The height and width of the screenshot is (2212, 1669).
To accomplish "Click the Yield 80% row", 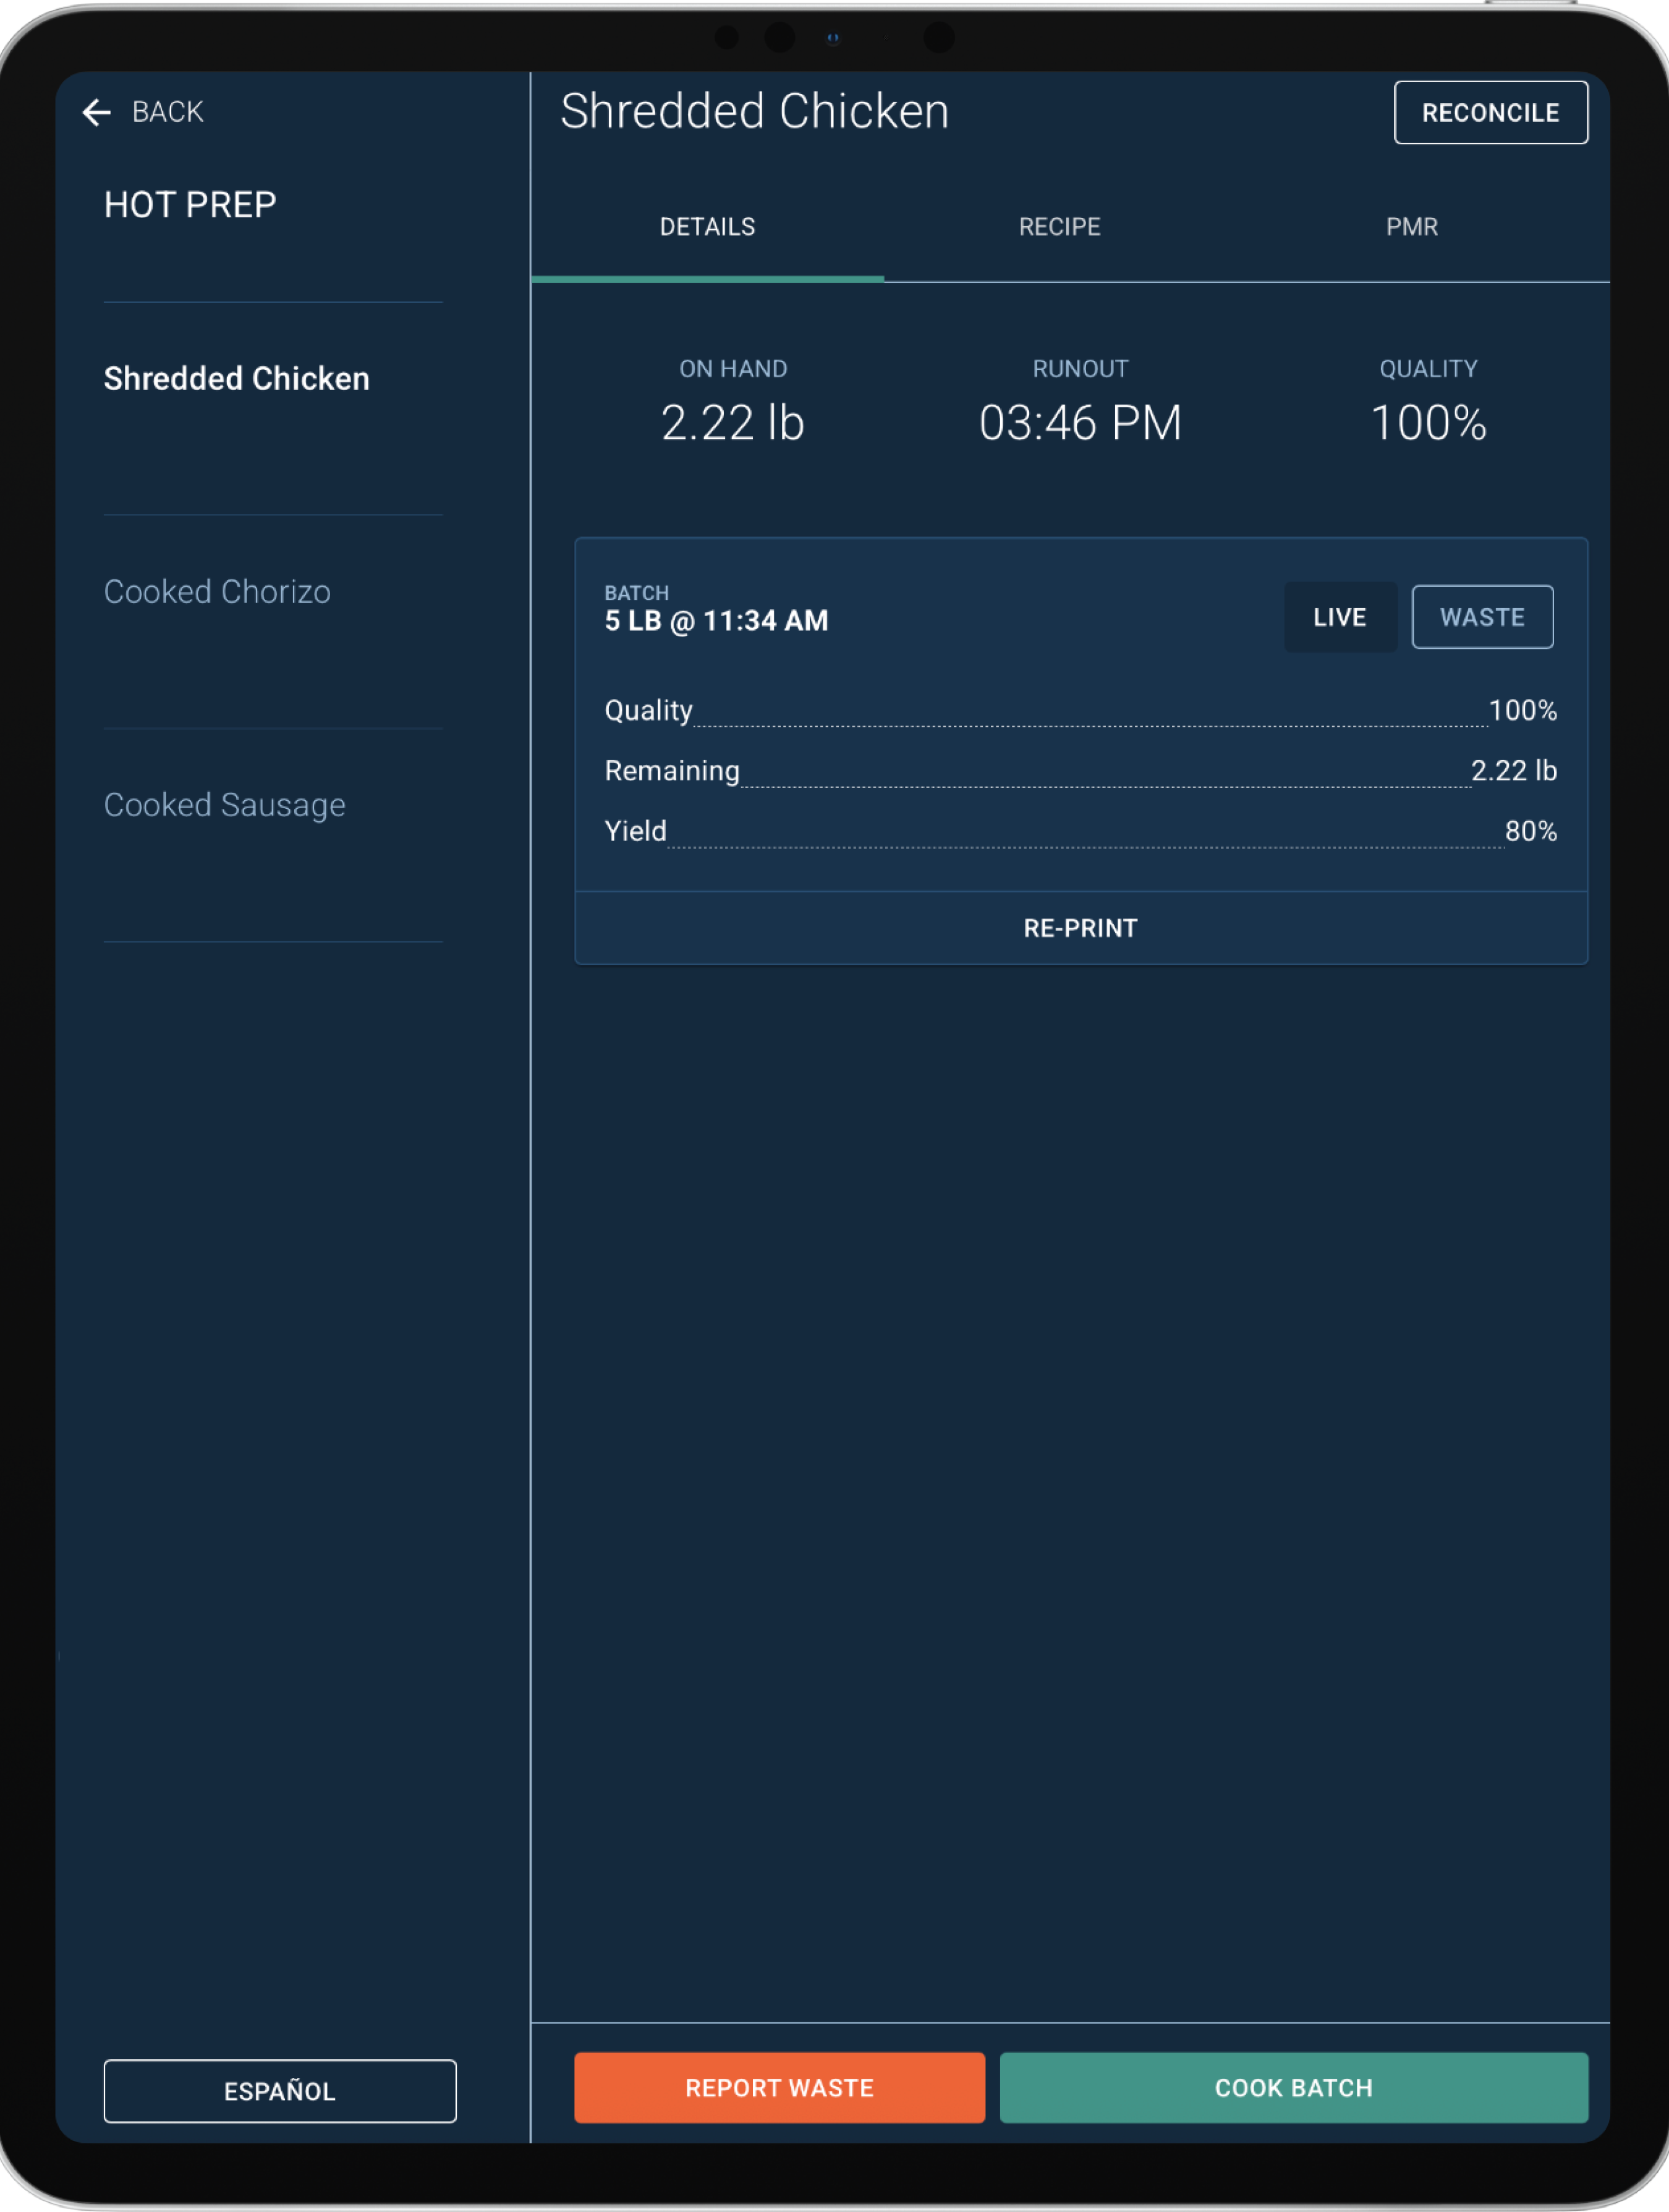I will [1079, 830].
